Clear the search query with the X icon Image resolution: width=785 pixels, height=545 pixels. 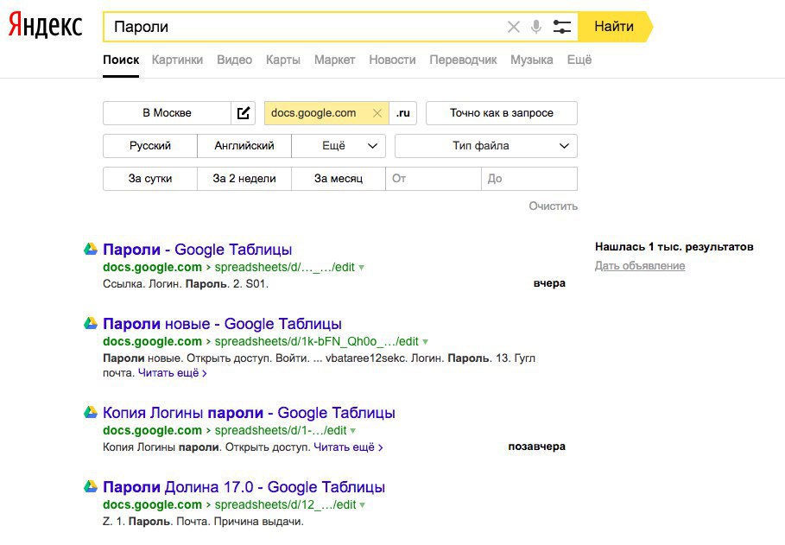(x=513, y=27)
